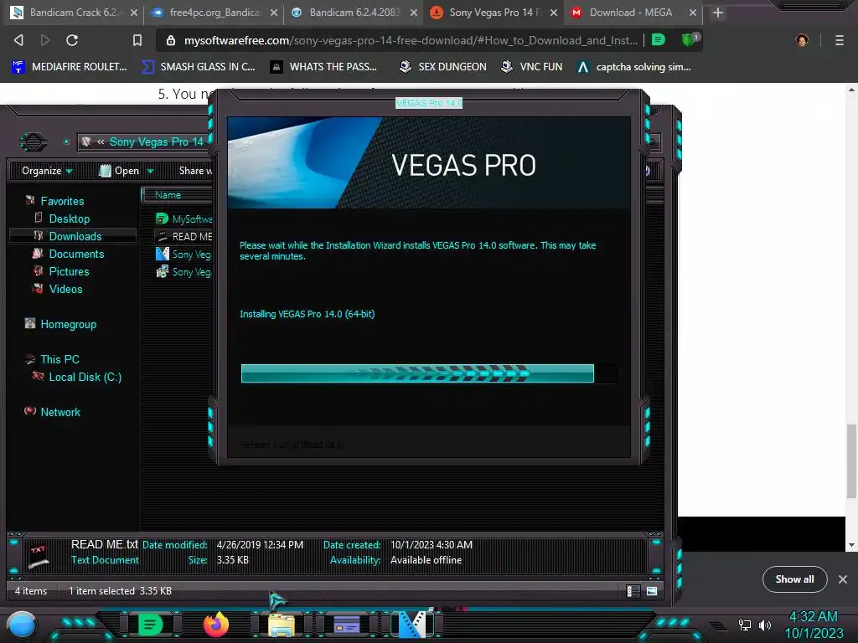Click the web page vertical scrollbar thumb
Viewport: 858px width, 643px height.
click(x=851, y=460)
